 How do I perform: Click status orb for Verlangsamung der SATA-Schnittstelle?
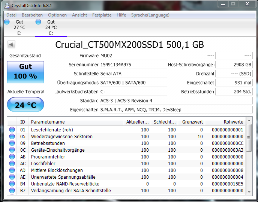[12, 190]
